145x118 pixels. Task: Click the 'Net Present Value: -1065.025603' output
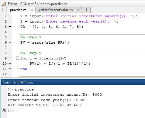click(44, 105)
